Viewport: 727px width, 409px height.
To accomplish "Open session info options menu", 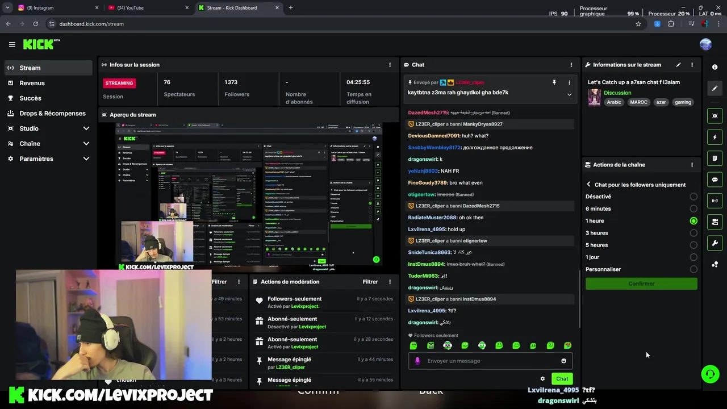I will tap(390, 65).
